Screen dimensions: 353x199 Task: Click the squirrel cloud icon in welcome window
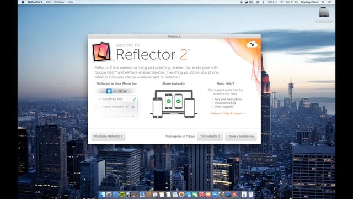pyautogui.click(x=252, y=44)
